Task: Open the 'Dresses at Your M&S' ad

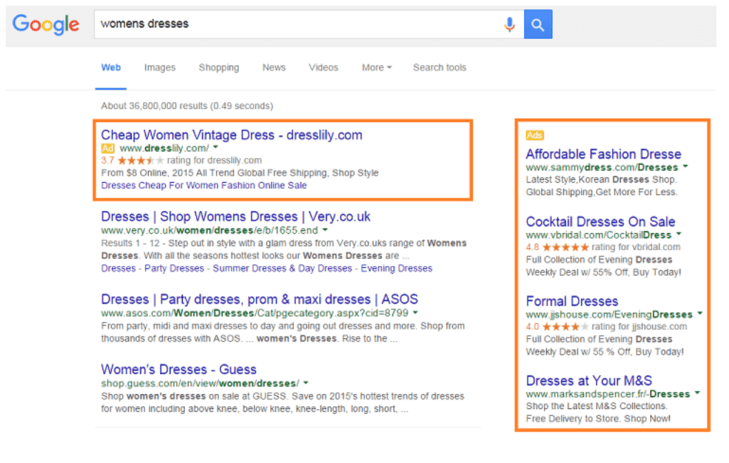Action: [x=589, y=380]
